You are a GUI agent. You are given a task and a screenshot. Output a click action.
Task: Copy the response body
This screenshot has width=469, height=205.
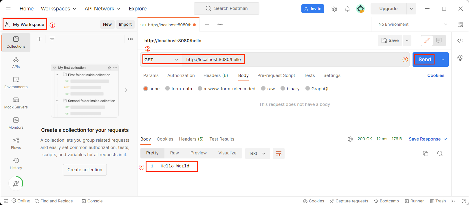coord(426,154)
